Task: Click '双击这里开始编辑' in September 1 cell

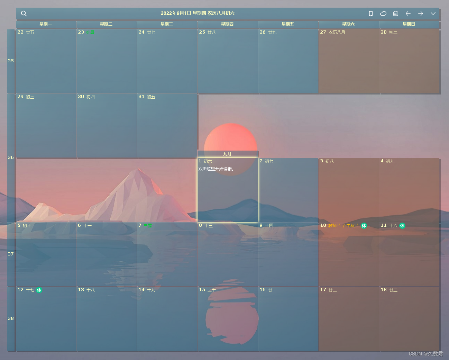Action: point(216,169)
